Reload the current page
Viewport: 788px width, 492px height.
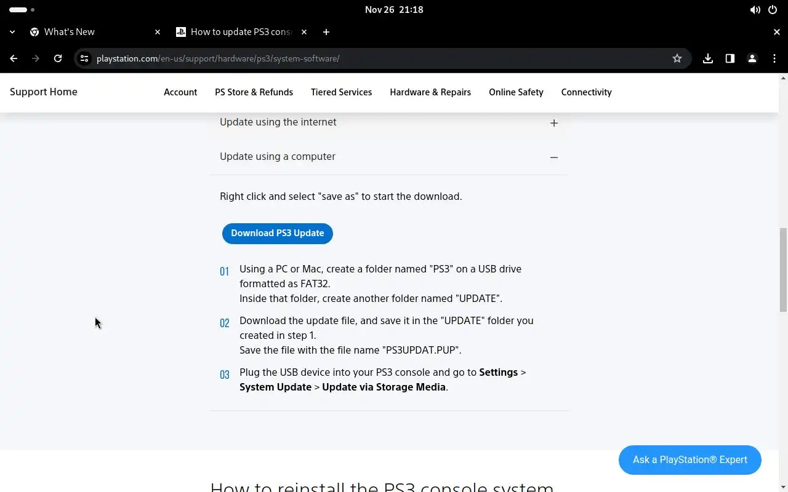coord(58,58)
